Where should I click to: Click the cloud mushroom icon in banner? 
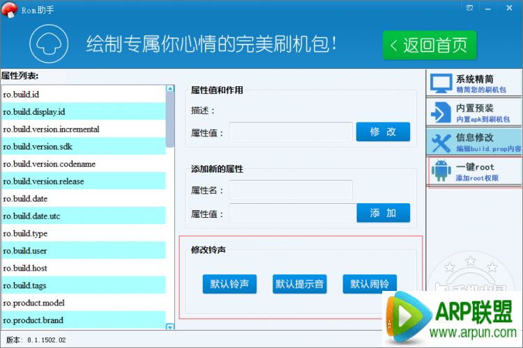click(47, 45)
